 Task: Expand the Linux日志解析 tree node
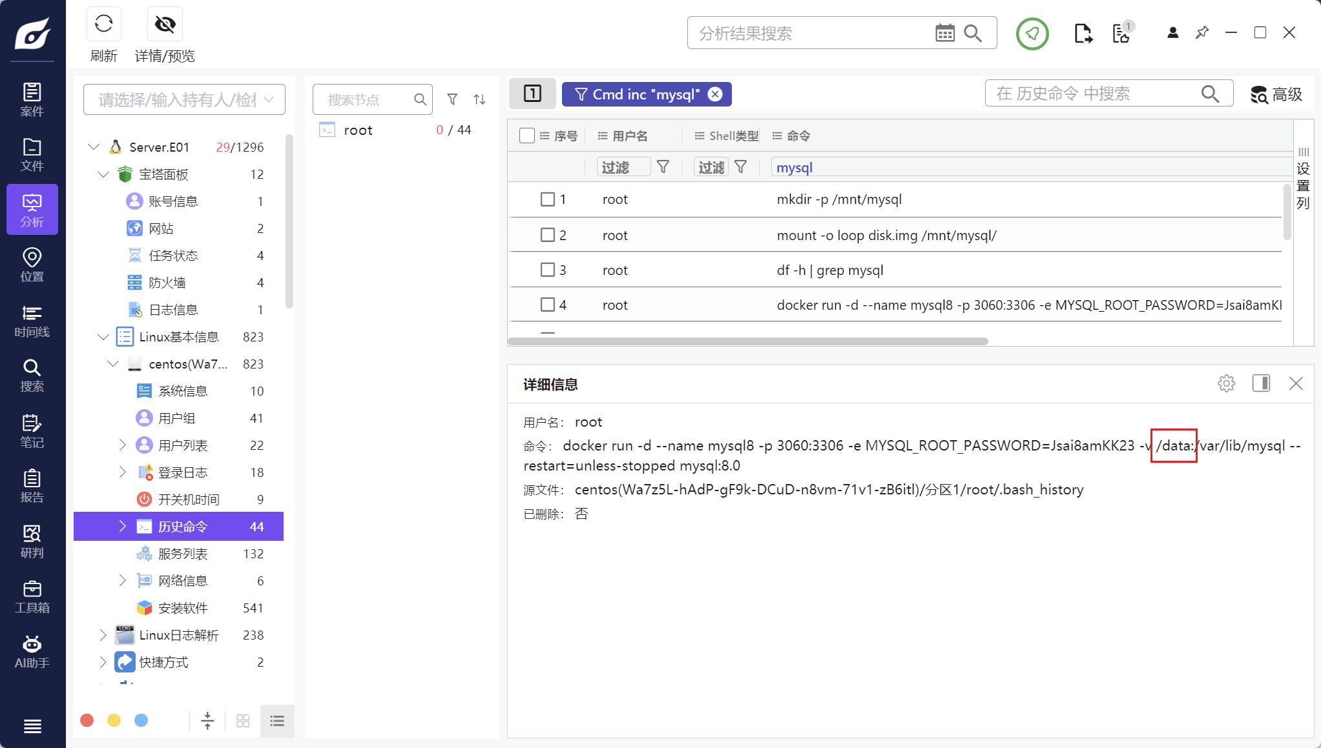click(103, 635)
